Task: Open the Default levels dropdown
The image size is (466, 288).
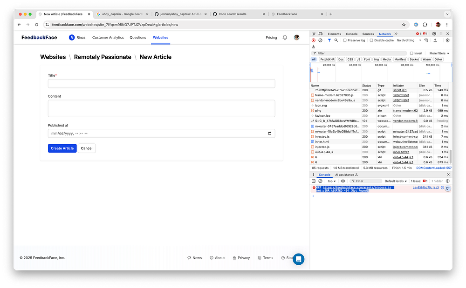Action: tap(396, 181)
